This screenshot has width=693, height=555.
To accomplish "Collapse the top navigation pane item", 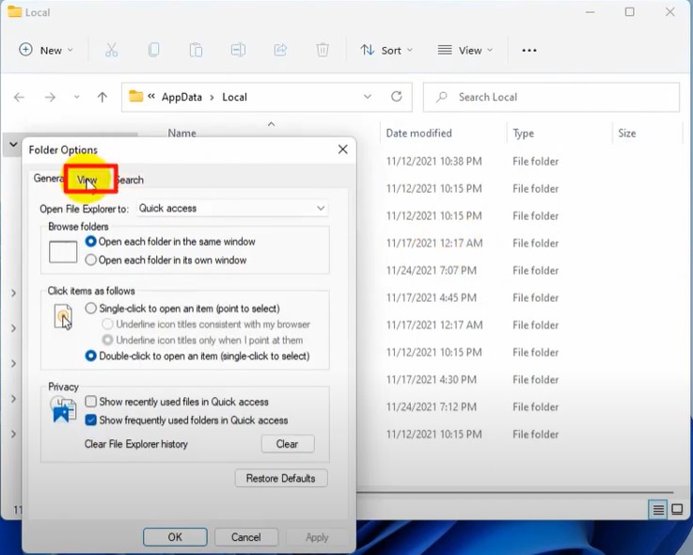I will [x=13, y=144].
